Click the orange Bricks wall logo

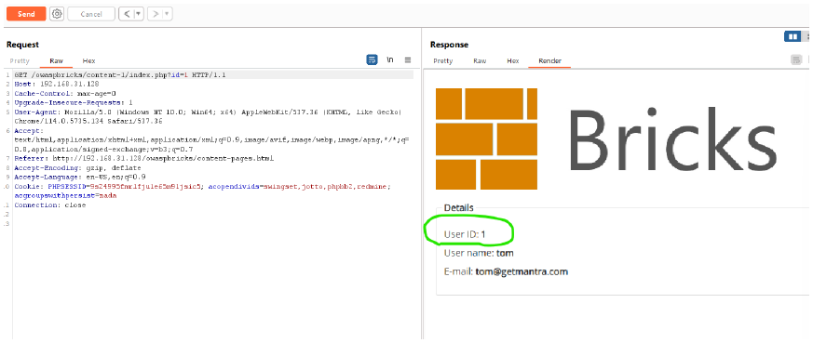(486, 139)
